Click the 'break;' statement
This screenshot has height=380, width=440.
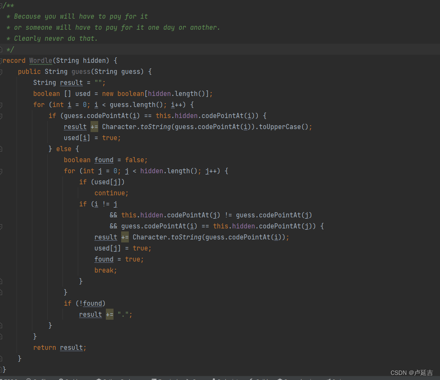[105, 270]
